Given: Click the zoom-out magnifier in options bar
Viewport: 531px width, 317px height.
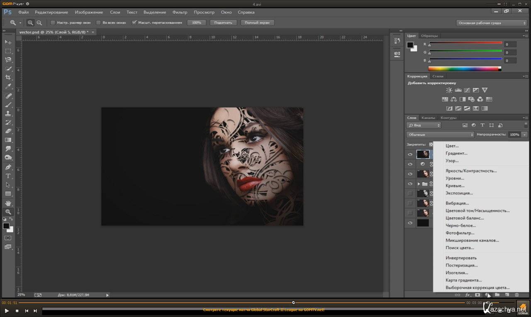Looking at the screenshot, I should [39, 23].
